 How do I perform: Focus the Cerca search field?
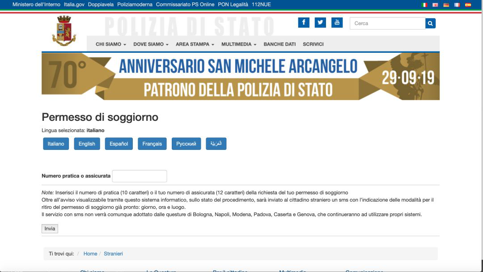[387, 23]
